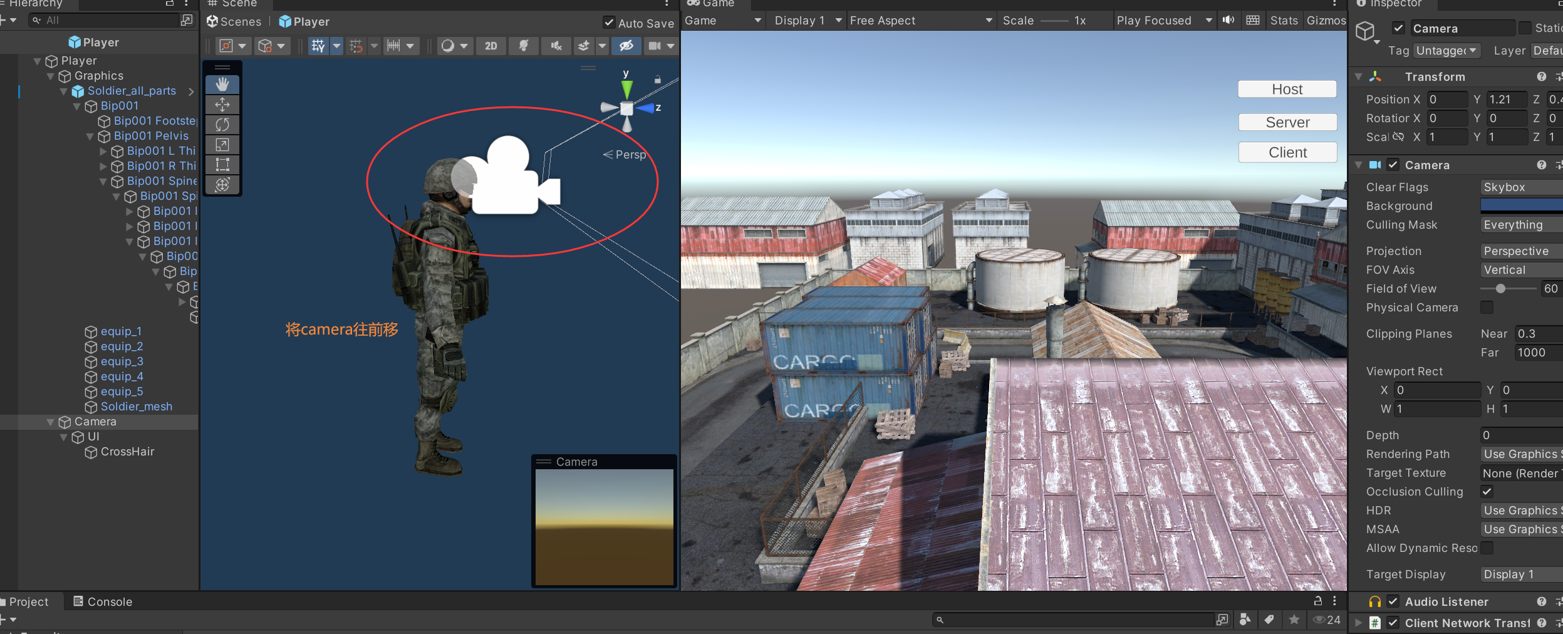This screenshot has width=1563, height=634.
Task: Toggle the Audio Listener enabled checkbox
Action: click(x=1393, y=601)
